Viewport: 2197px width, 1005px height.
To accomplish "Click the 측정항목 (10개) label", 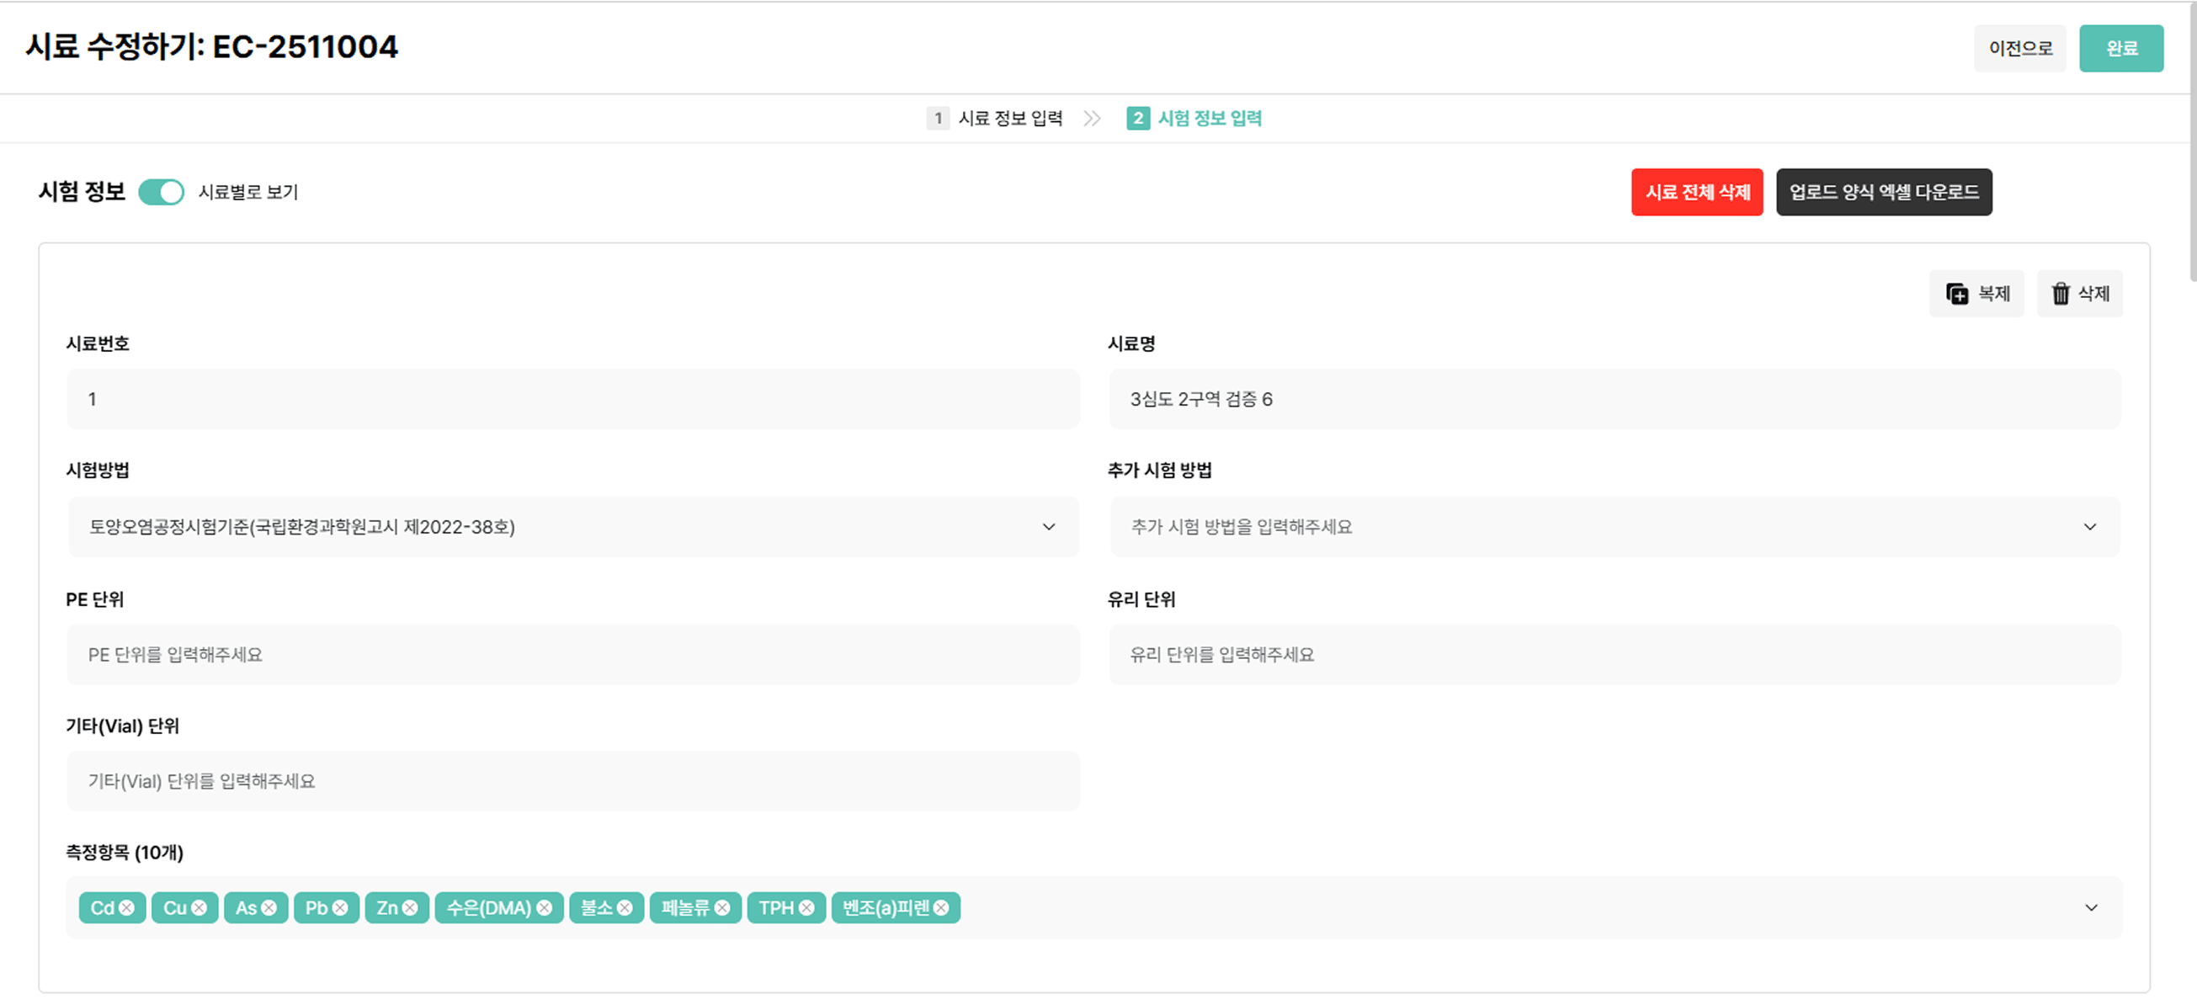I will 125,853.
